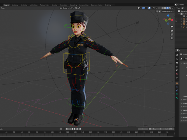Switch to the Modeling workspace tab
The width and height of the screenshot is (187, 140).
(15, 5)
